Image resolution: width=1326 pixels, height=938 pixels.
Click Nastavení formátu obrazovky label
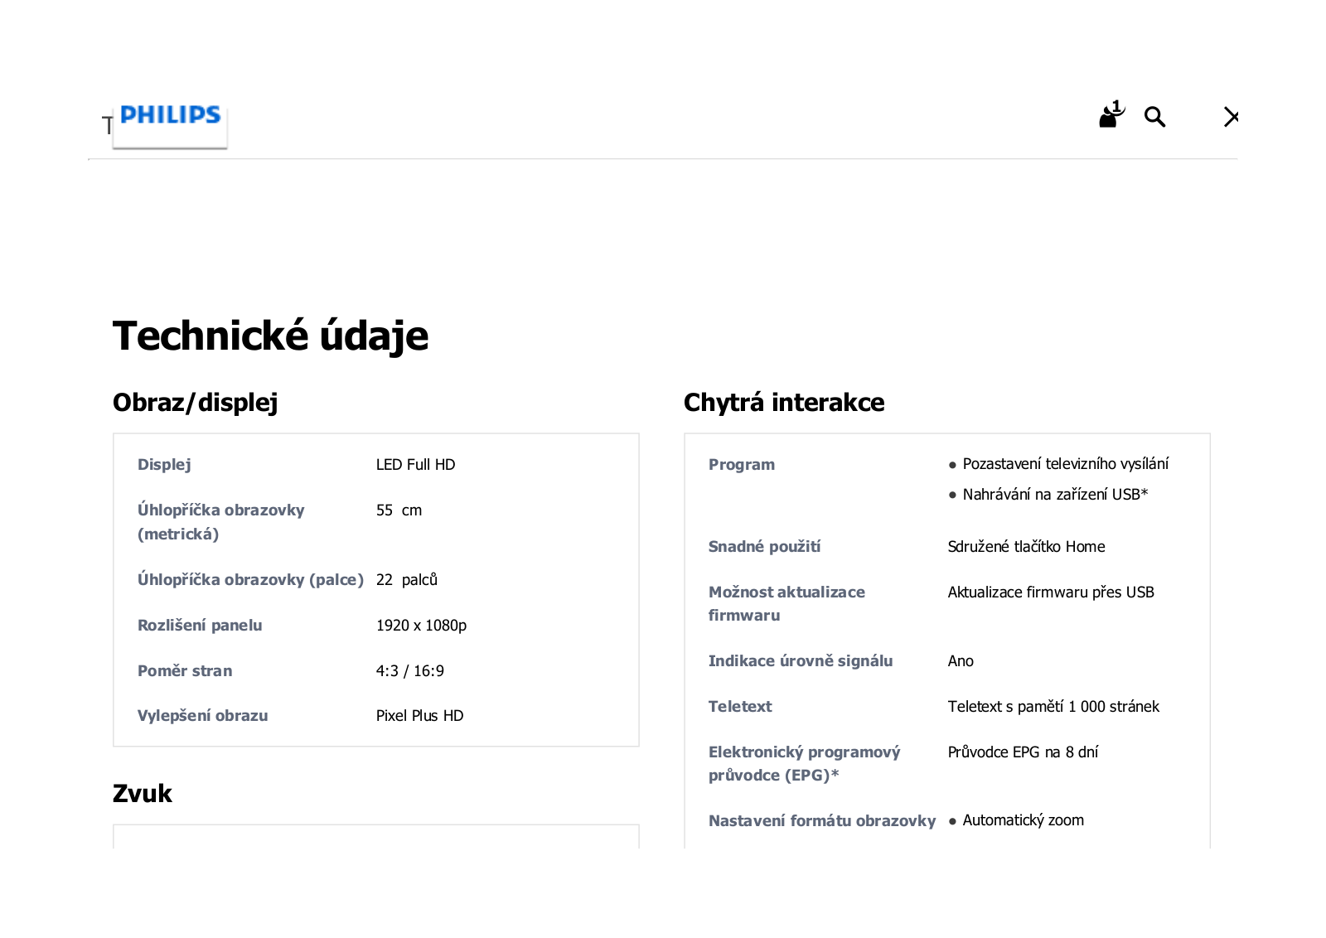pyautogui.click(x=822, y=821)
